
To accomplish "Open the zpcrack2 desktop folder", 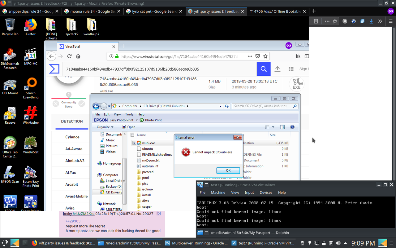I will (72, 27).
